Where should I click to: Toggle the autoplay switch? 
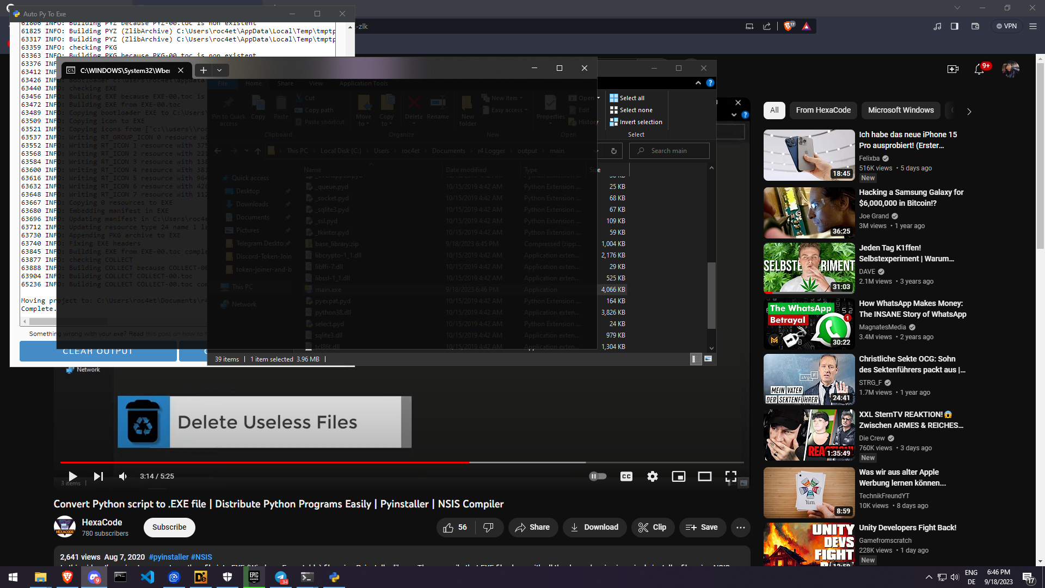pyautogui.click(x=598, y=476)
